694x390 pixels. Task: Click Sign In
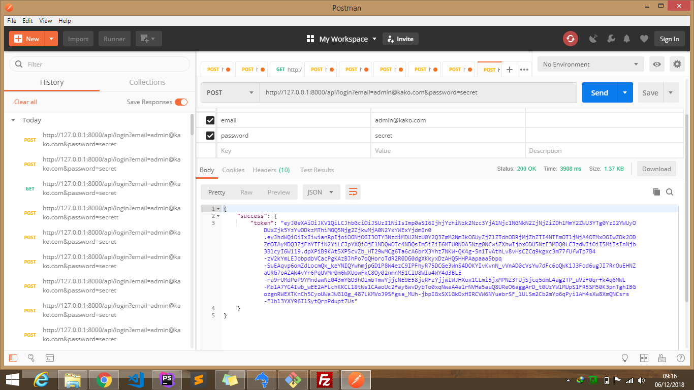point(669,39)
